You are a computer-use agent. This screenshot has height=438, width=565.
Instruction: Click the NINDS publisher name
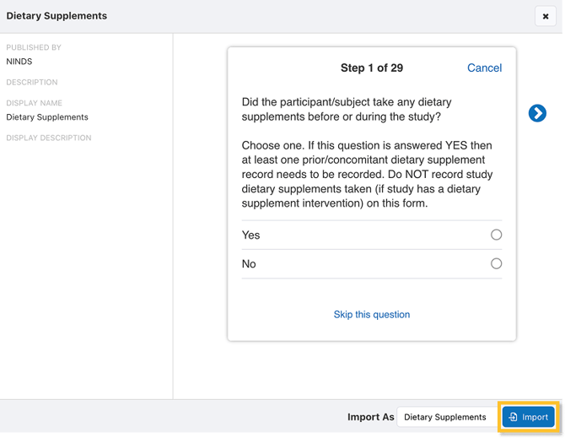(x=19, y=62)
